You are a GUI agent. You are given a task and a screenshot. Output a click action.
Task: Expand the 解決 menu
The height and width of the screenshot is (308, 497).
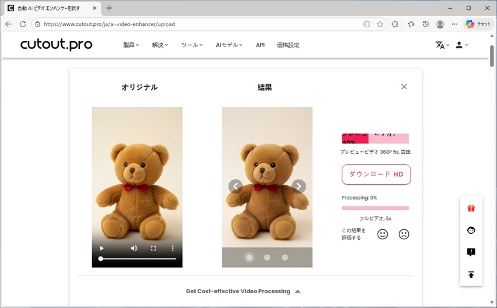point(160,45)
